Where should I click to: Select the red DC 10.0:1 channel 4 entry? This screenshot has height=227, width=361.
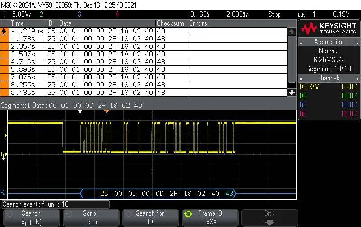pyautogui.click(x=329, y=114)
